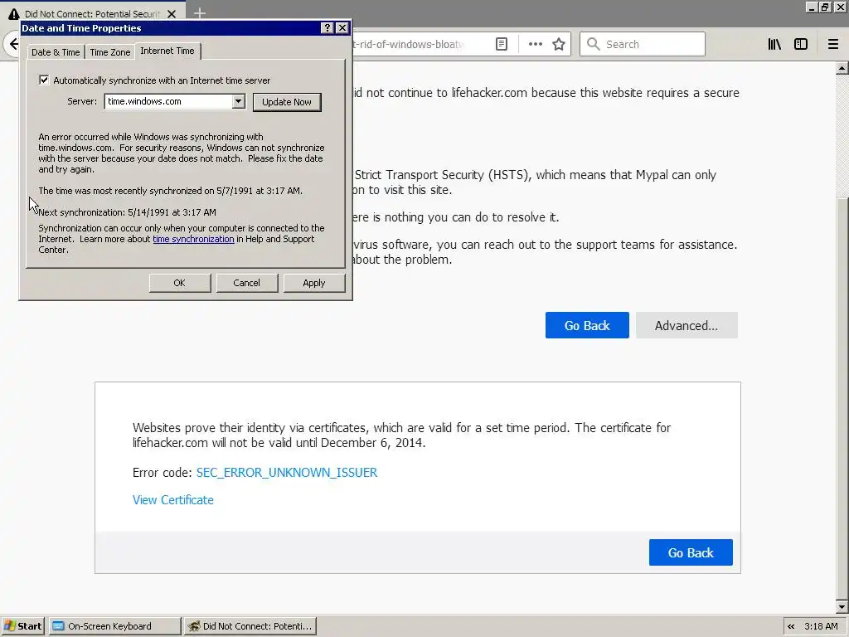This screenshot has width=849, height=637.
Task: Select Did Not Connect taskbar button
Action: point(250,626)
